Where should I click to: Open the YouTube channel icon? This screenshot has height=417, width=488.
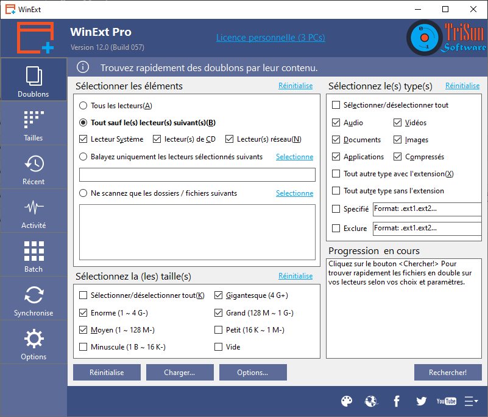pyautogui.click(x=447, y=401)
